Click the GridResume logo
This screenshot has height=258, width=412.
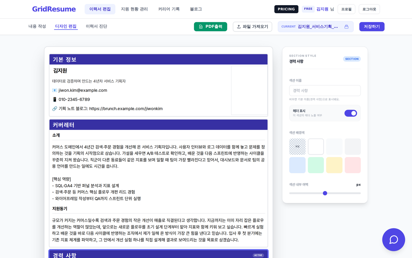click(x=54, y=9)
